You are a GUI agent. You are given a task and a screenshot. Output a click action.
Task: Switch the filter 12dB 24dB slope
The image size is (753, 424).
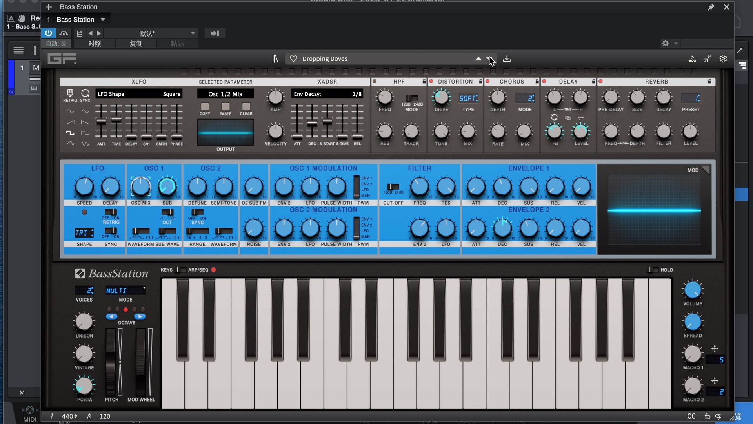[x=393, y=186]
